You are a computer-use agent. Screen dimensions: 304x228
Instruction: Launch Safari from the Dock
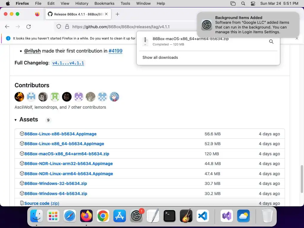[69, 216]
